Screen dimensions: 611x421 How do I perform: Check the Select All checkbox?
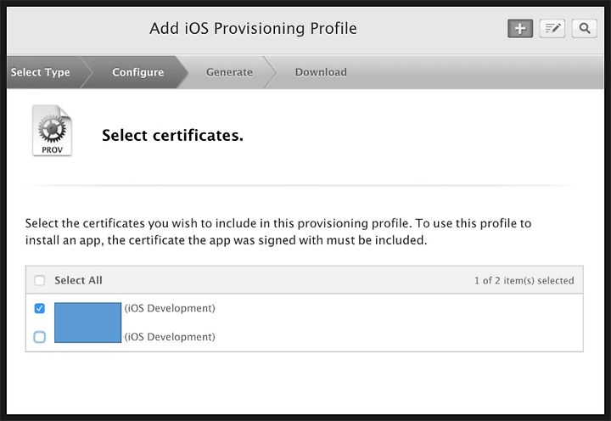click(39, 280)
